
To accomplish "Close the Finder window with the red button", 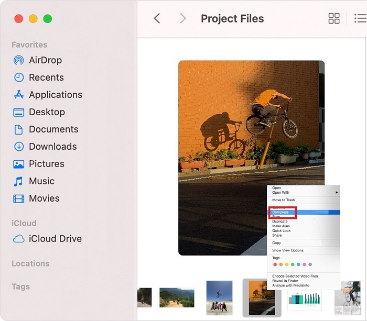I will pyautogui.click(x=19, y=19).
